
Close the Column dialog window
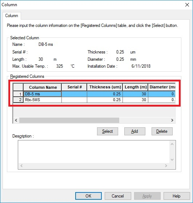[187, 5]
